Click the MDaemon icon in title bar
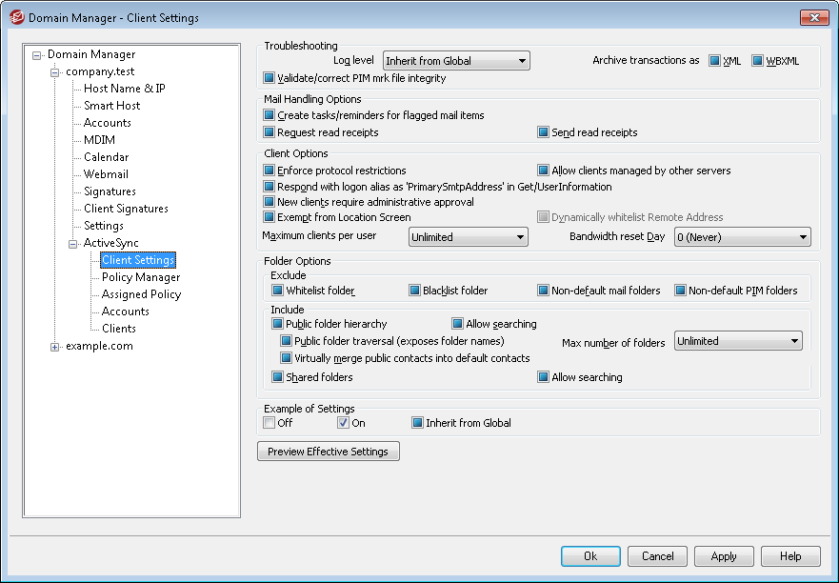Screen dimensions: 839x583 click(16, 17)
